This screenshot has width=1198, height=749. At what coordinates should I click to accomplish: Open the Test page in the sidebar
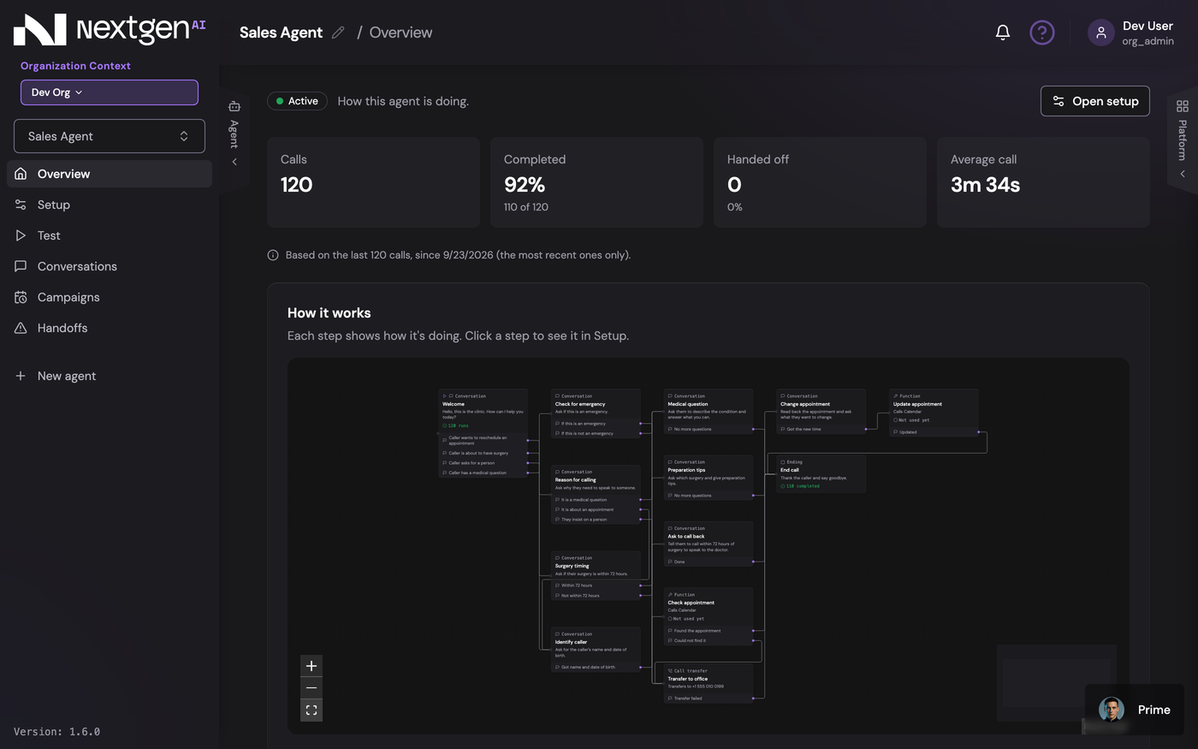tap(110, 235)
